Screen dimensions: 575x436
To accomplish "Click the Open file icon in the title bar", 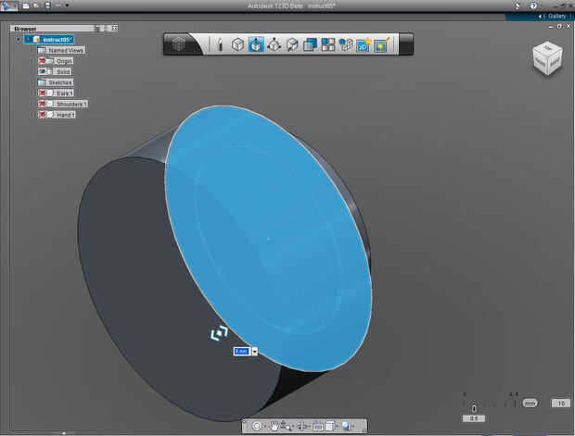I will pyautogui.click(x=36, y=6).
